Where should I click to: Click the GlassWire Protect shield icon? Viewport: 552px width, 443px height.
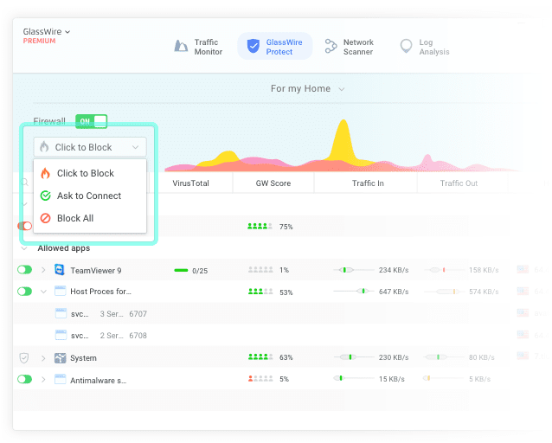coord(254,46)
